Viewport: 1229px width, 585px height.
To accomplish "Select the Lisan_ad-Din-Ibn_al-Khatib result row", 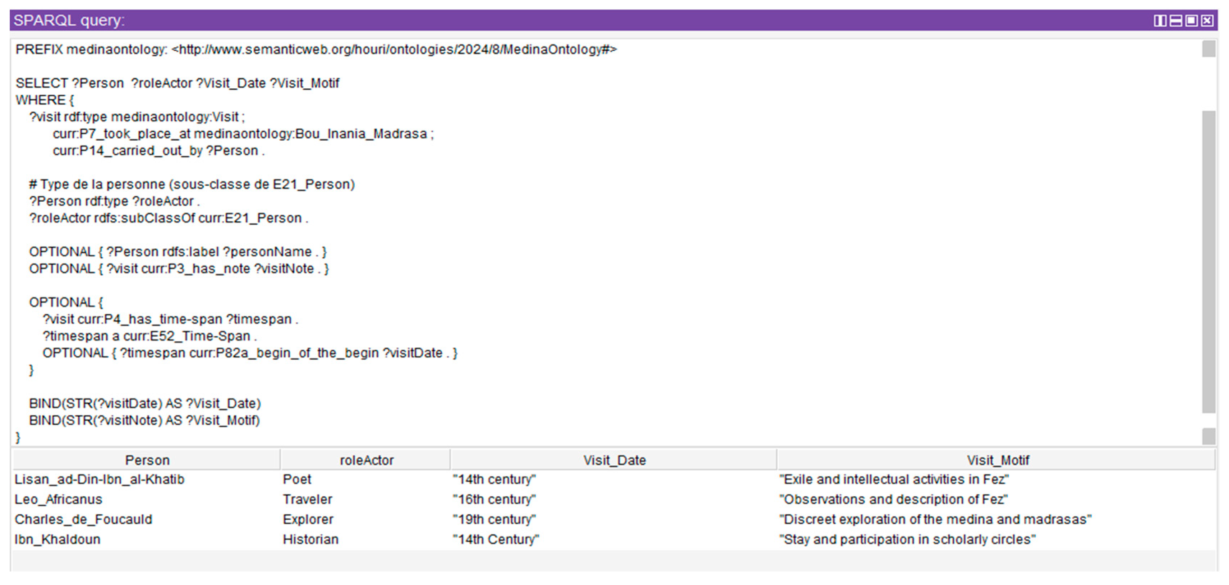I will pos(99,479).
